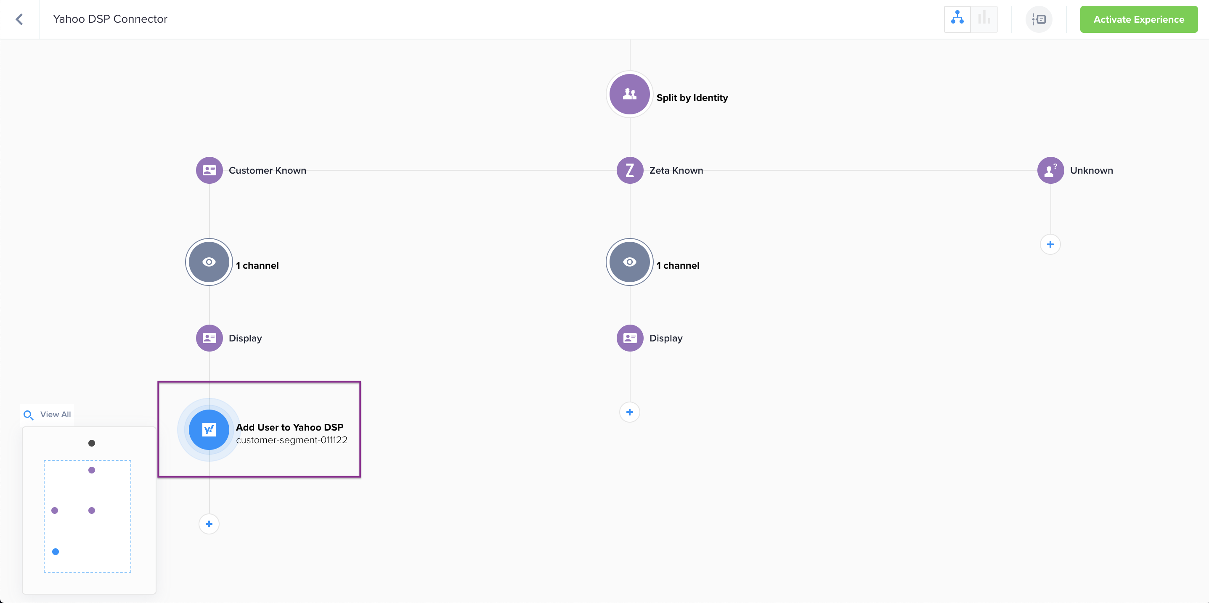Go back using the left chevron arrow

(x=19, y=19)
